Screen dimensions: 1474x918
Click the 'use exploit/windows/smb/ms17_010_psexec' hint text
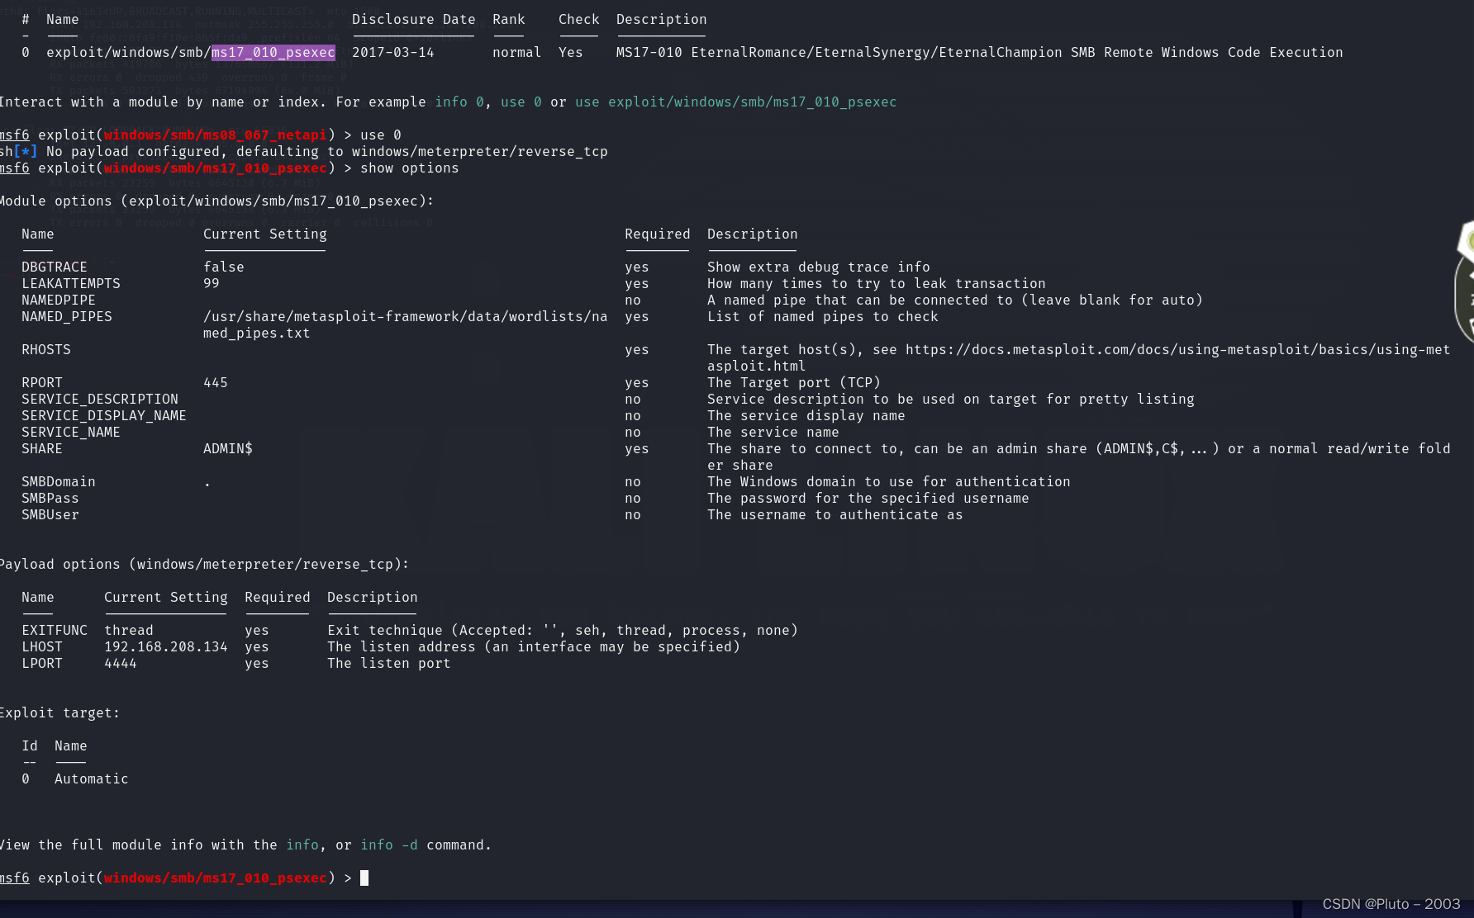736,102
